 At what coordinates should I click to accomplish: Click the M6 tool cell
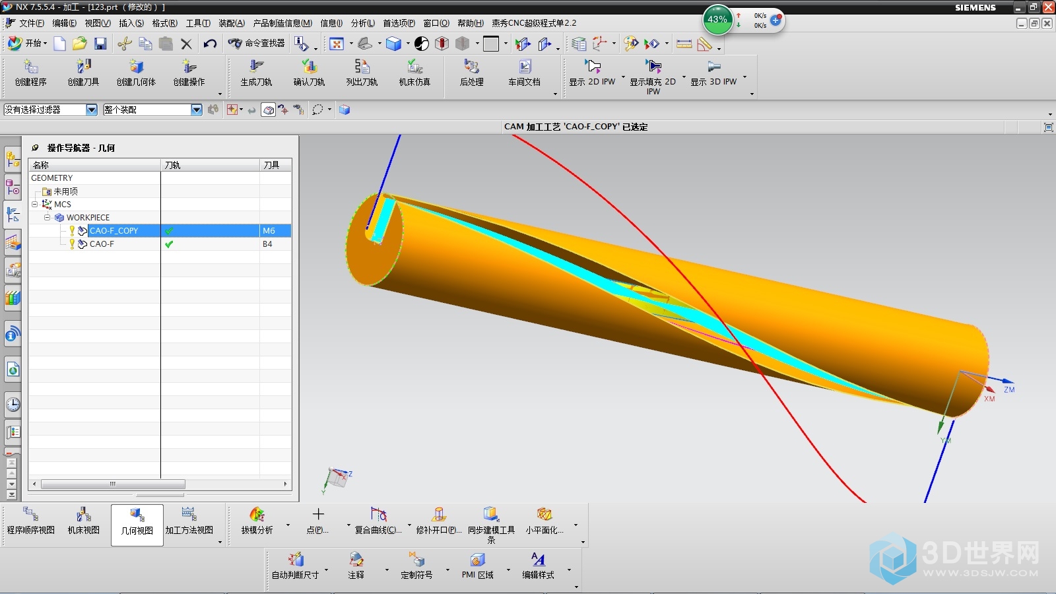pyautogui.click(x=275, y=231)
